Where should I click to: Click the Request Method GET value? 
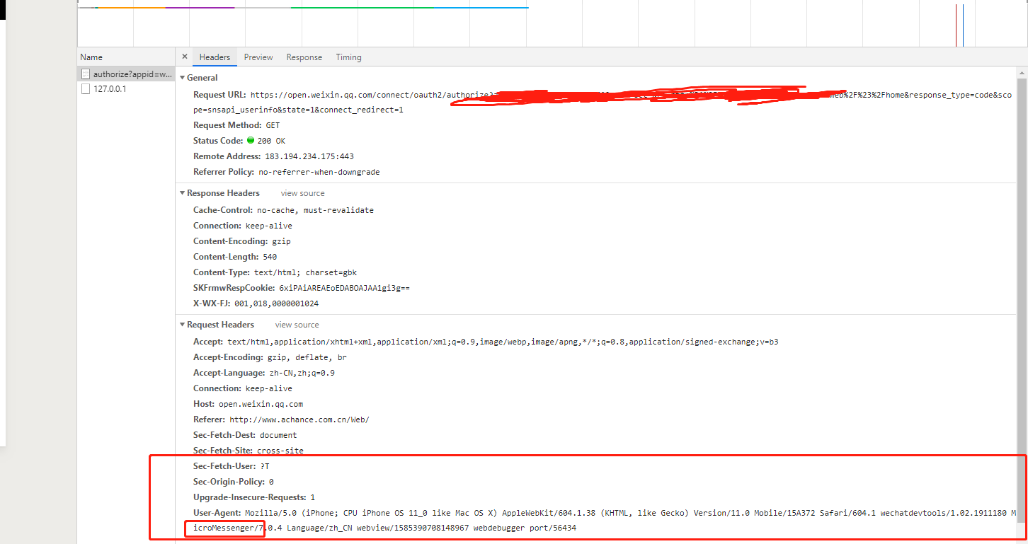click(x=273, y=125)
